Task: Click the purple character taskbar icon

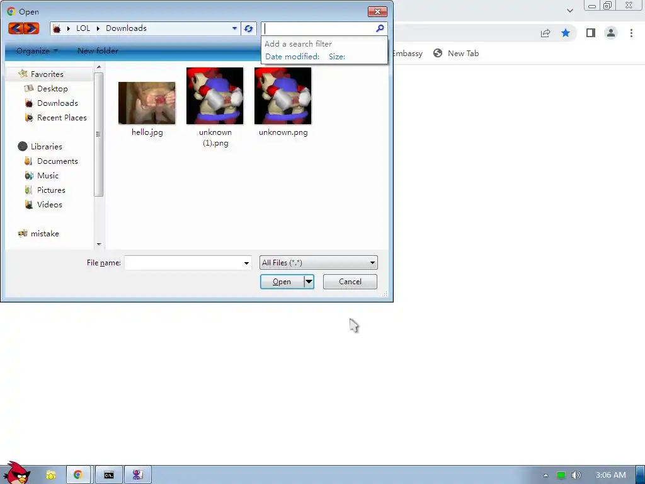Action: (x=137, y=475)
